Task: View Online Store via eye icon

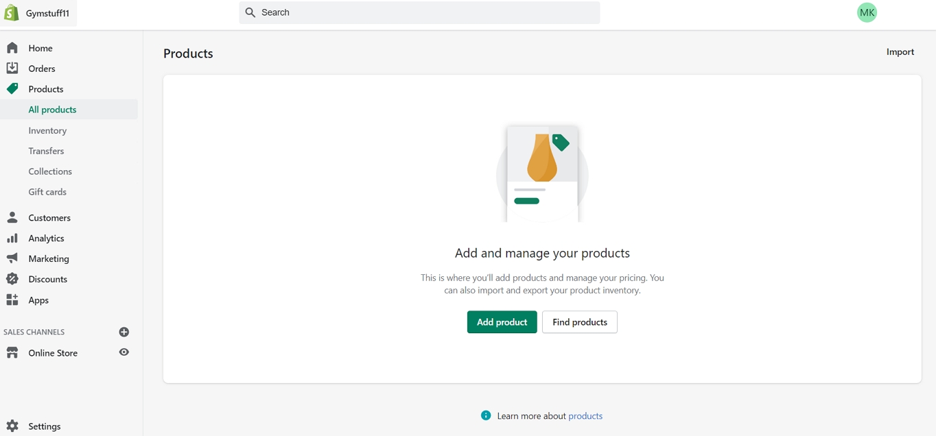Action: tap(124, 352)
